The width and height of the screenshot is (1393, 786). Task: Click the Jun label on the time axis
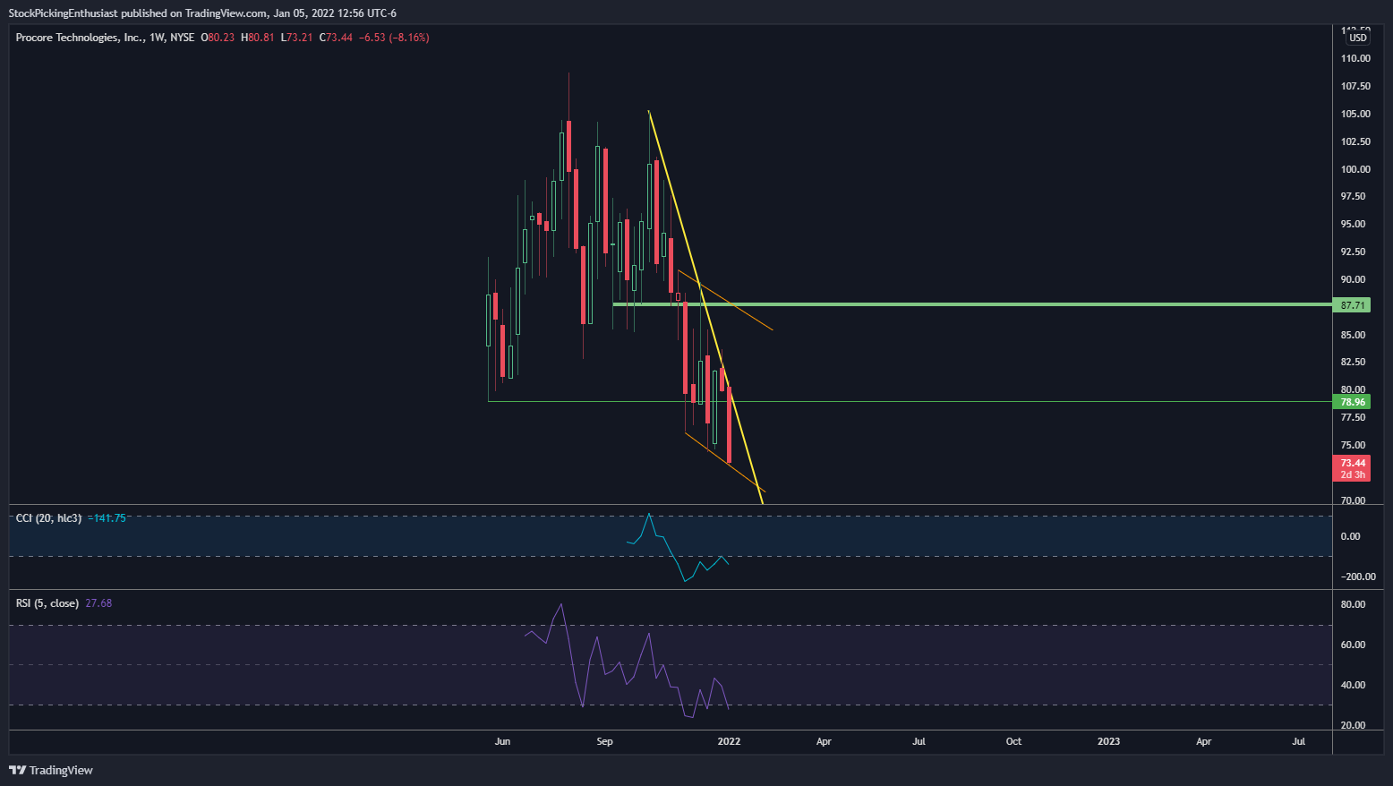502,741
